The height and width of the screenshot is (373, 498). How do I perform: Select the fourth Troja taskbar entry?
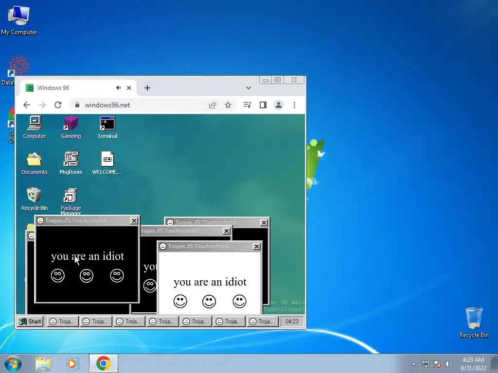[x=162, y=322]
